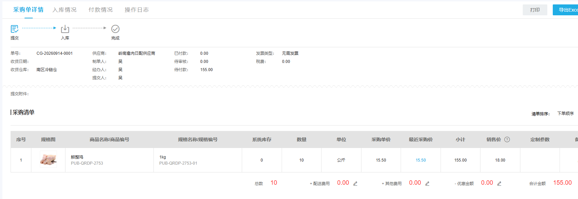Viewport: 578px width, 199px height.
Task: Open the 鲜整鸡 product thumbnail image
Action: (48, 160)
